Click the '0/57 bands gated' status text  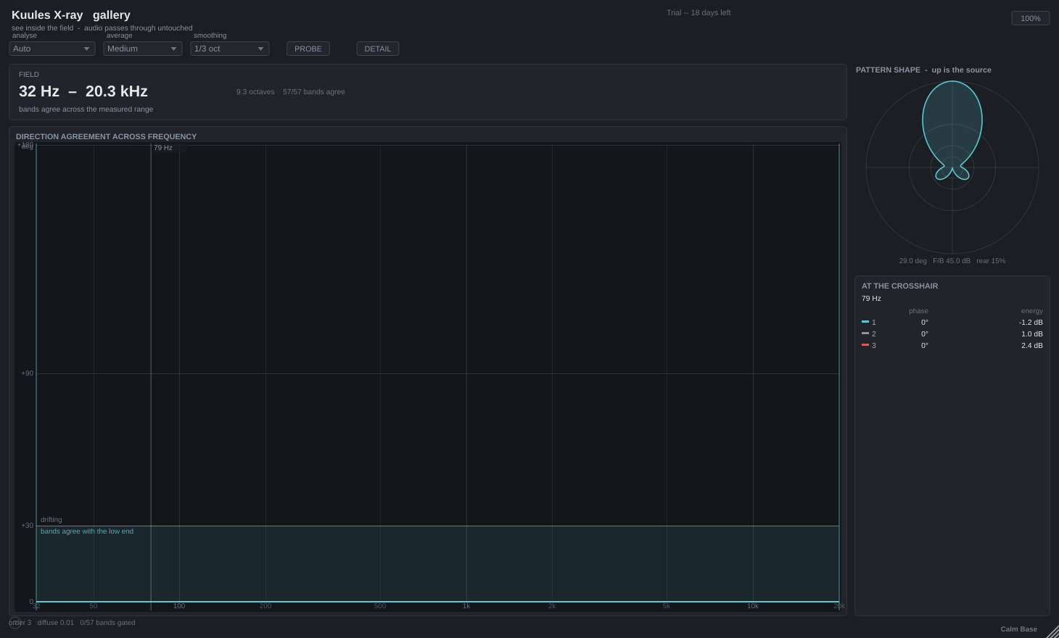click(x=107, y=623)
